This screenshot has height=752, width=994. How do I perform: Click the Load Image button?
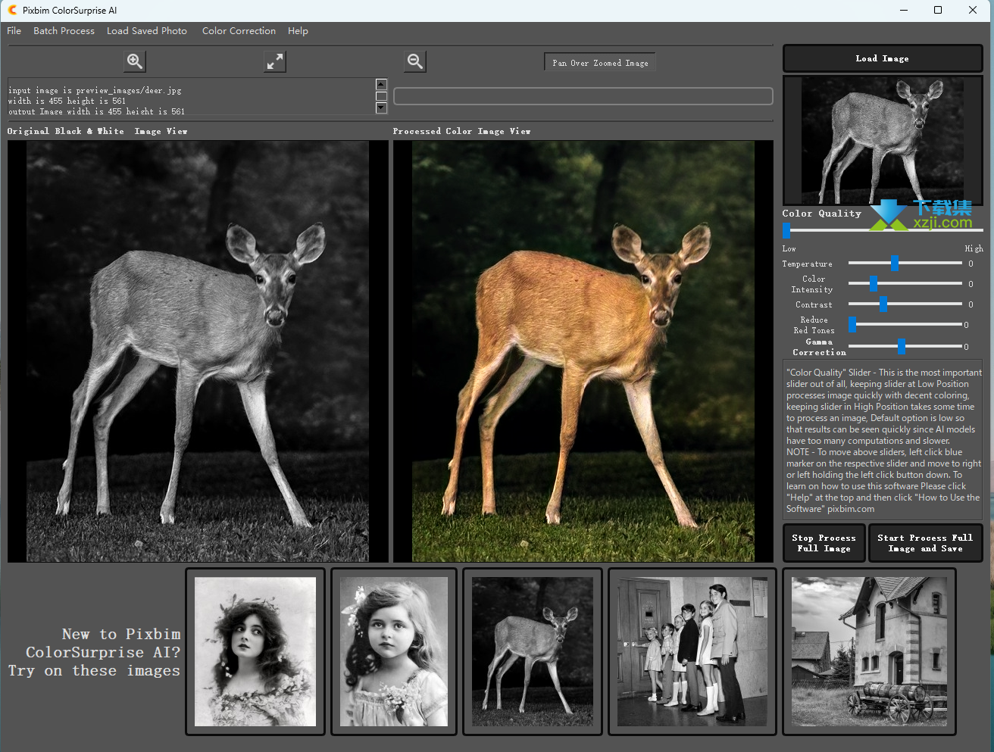[882, 58]
